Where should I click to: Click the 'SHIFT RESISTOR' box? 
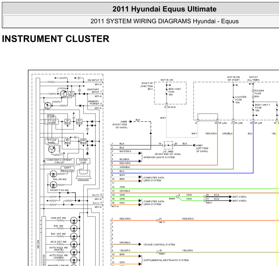coord(67,169)
